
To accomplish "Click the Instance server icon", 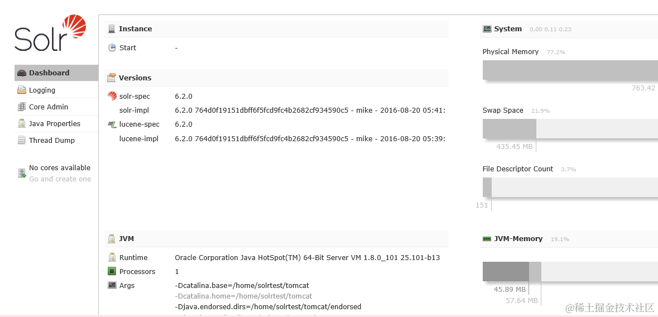I will click(112, 29).
